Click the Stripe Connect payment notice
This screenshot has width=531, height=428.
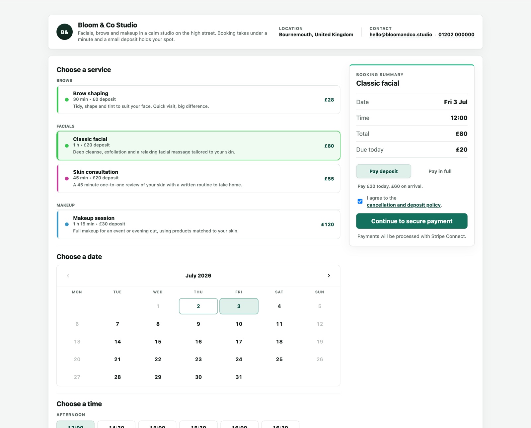coord(412,236)
